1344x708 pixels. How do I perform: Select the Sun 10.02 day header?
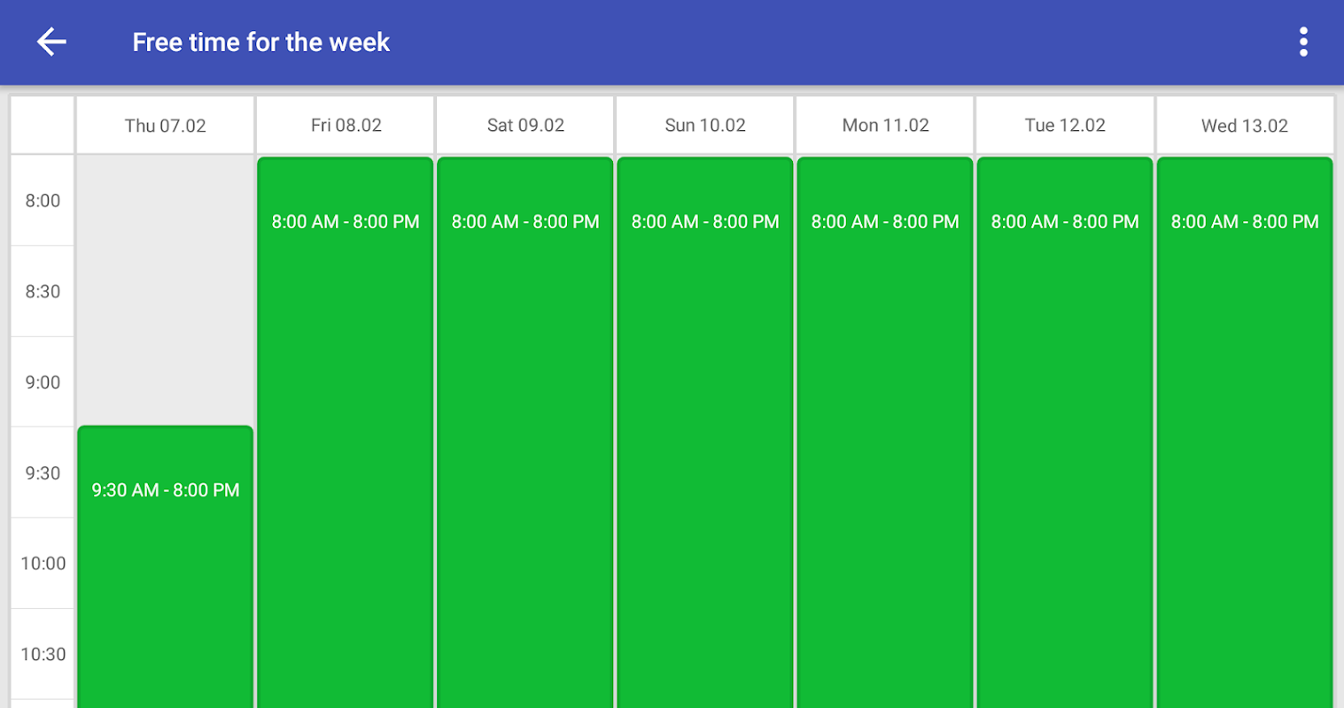pos(705,126)
